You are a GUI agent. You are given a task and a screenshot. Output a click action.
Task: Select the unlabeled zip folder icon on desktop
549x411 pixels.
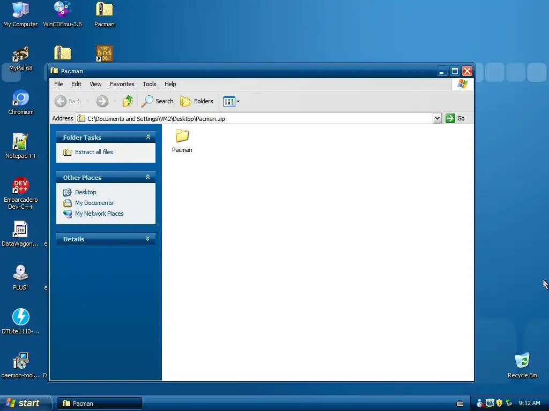click(63, 53)
